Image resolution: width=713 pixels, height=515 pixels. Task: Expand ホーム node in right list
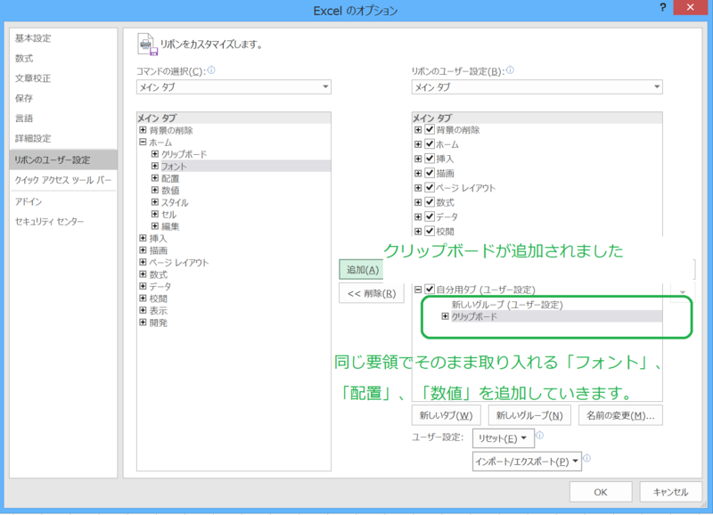[418, 144]
